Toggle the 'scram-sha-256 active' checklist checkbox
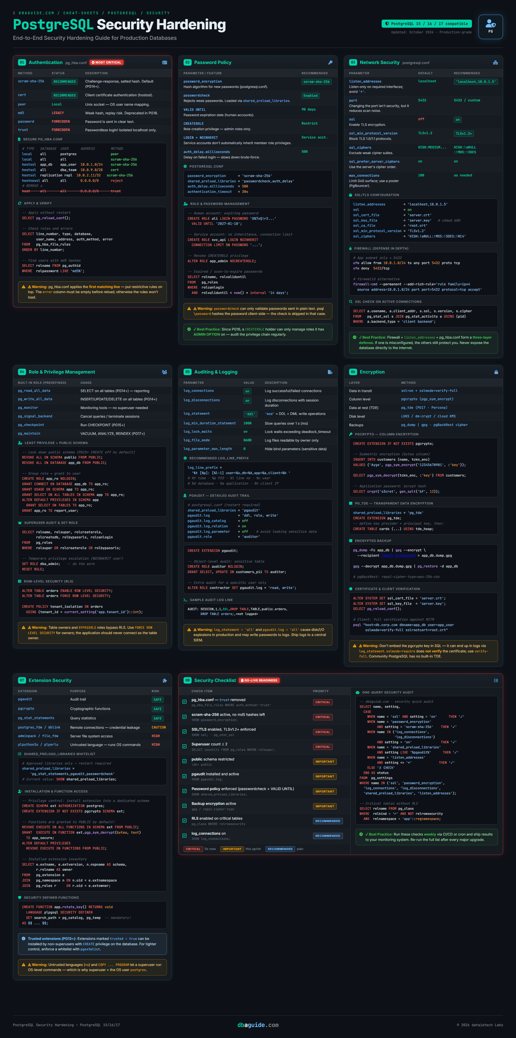Screen dimensions: 516x1038 click(184, 716)
